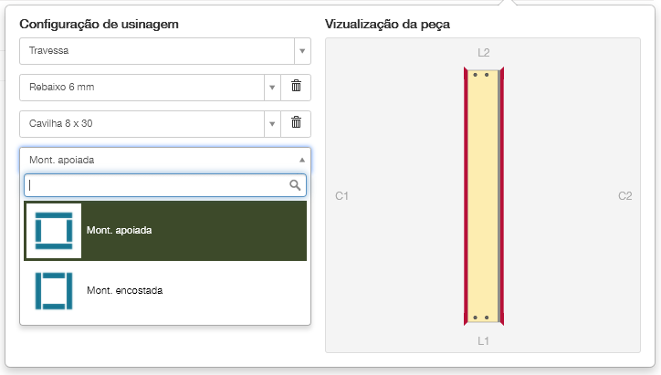Select the highlighted Mont. apoiada option label

(119, 230)
